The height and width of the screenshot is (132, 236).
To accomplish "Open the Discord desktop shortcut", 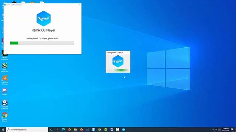I will pyautogui.click(x=4, y=92).
